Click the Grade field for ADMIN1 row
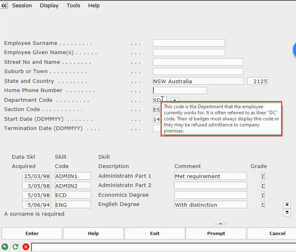This screenshot has height=252, width=296. point(263,176)
